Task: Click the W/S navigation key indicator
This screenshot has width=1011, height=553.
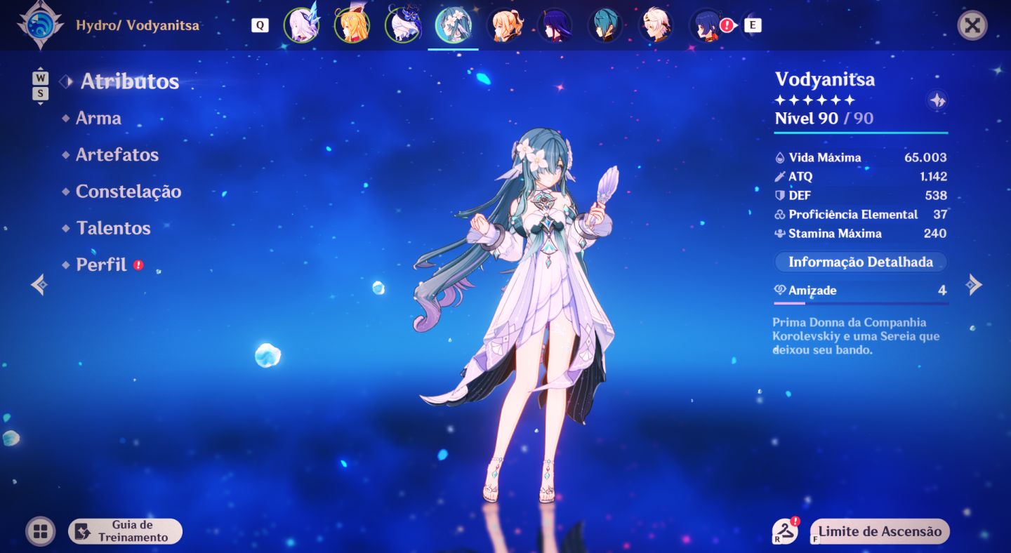Action: 41,86
